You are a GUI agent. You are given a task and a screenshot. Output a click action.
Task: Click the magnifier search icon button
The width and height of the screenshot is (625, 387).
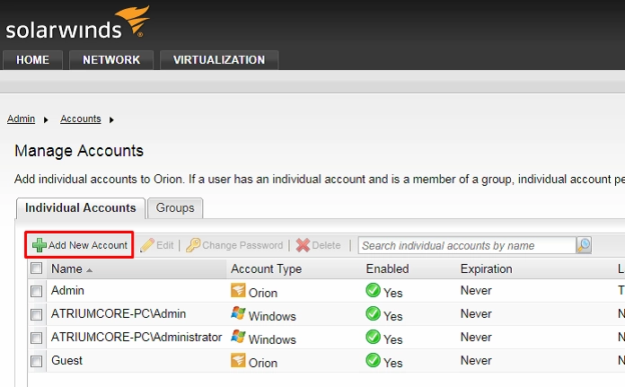[584, 245]
